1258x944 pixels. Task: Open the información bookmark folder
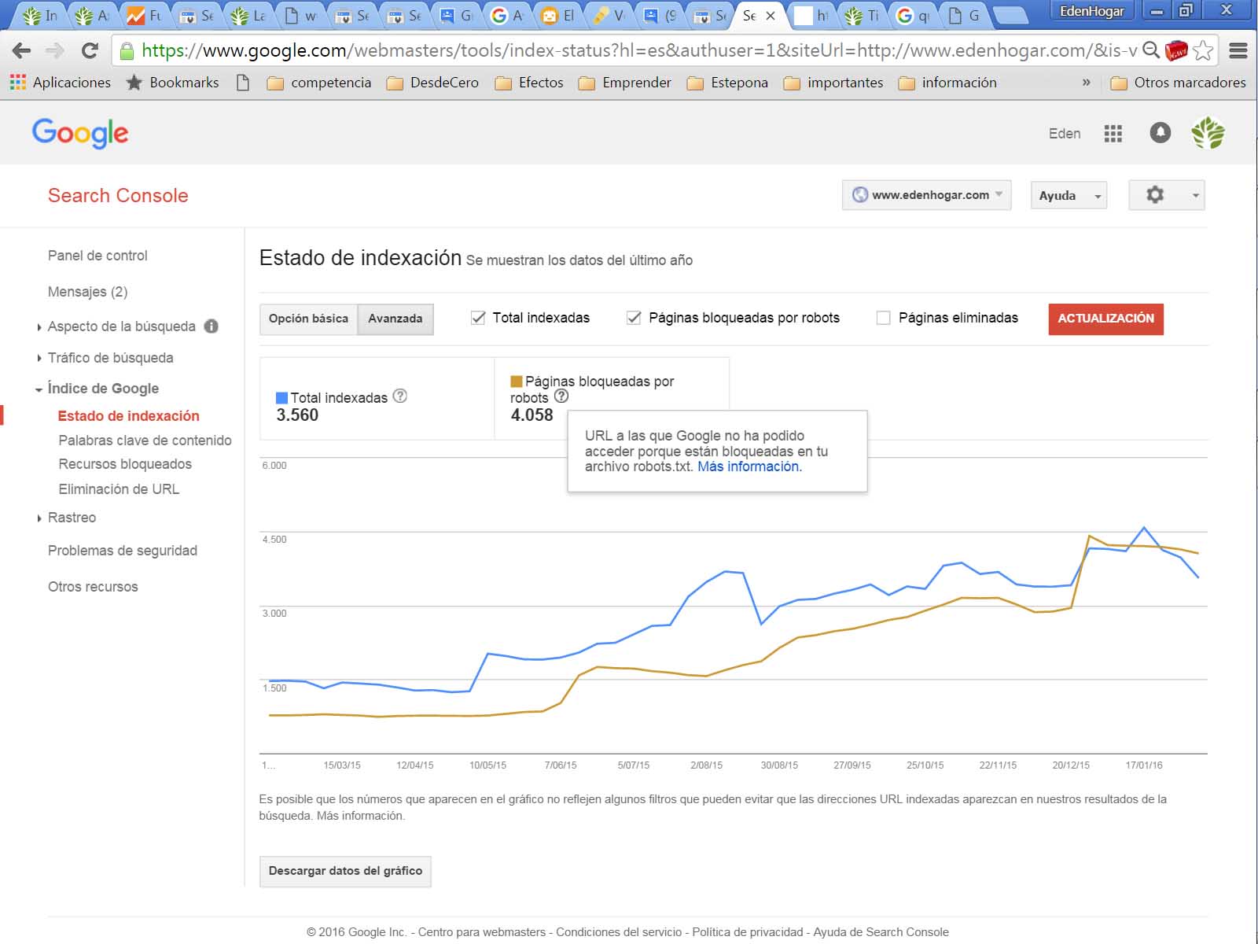click(x=947, y=83)
